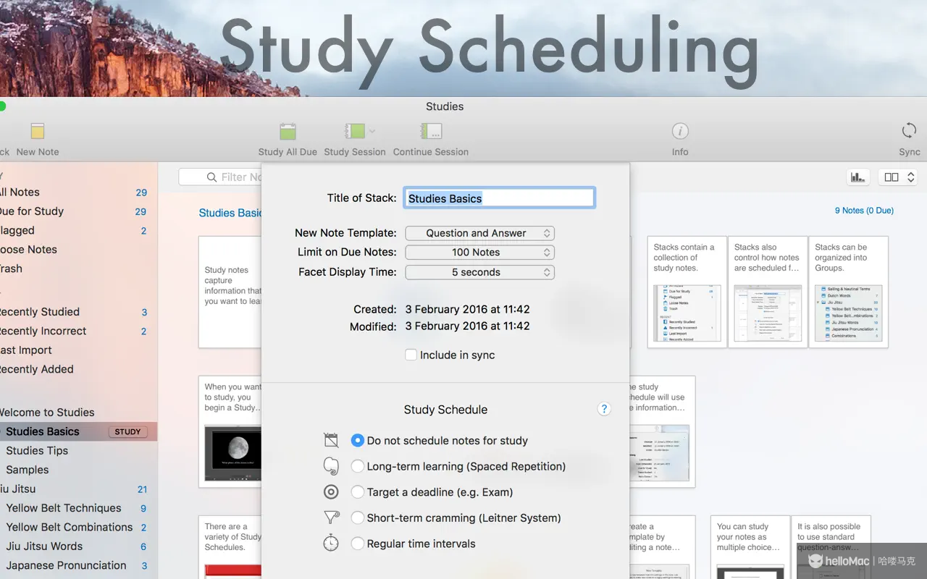Click the Filter Notes search field
Screen dimensions: 927x579
[220, 177]
